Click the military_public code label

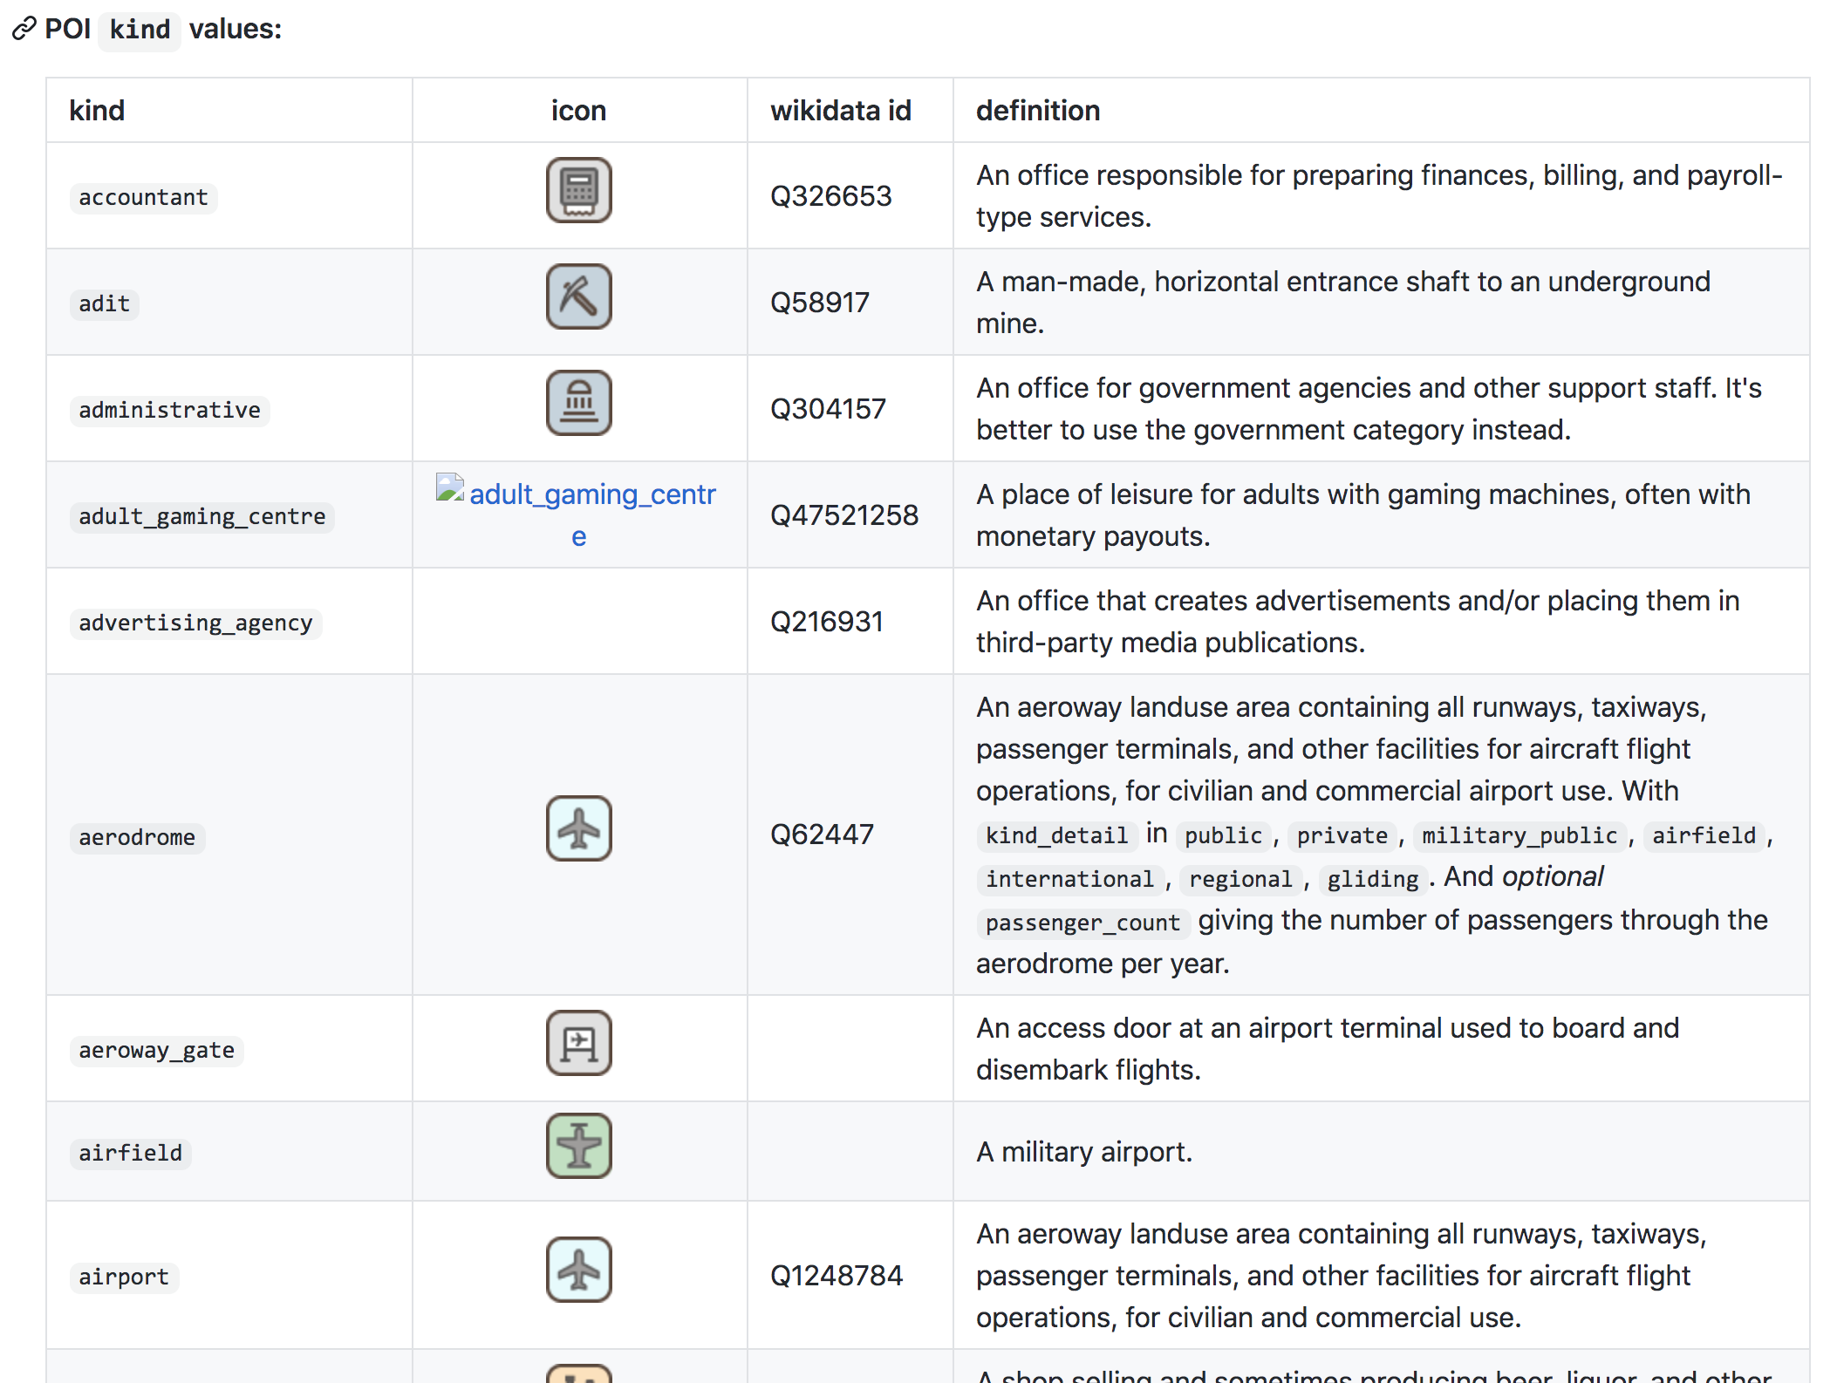pos(1519,835)
